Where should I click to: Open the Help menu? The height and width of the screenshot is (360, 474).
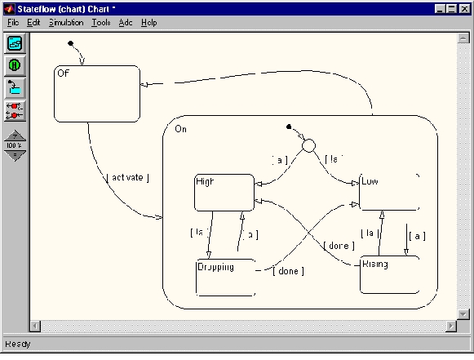148,23
